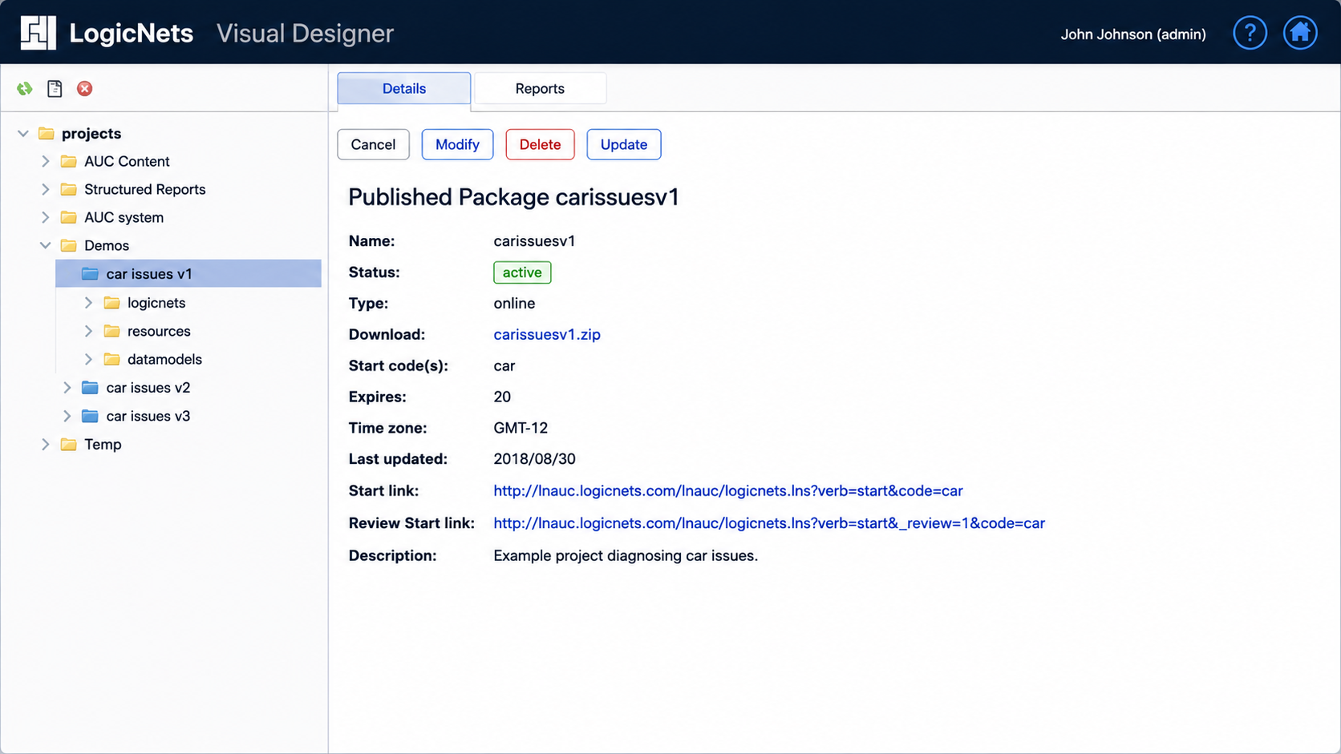Click the Update button
Image resolution: width=1341 pixels, height=754 pixels.
(x=624, y=144)
